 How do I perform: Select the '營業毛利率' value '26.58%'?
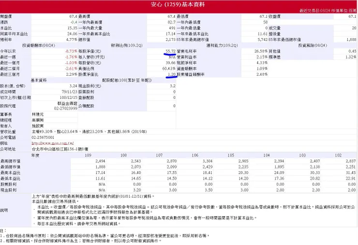[x=261, y=51]
